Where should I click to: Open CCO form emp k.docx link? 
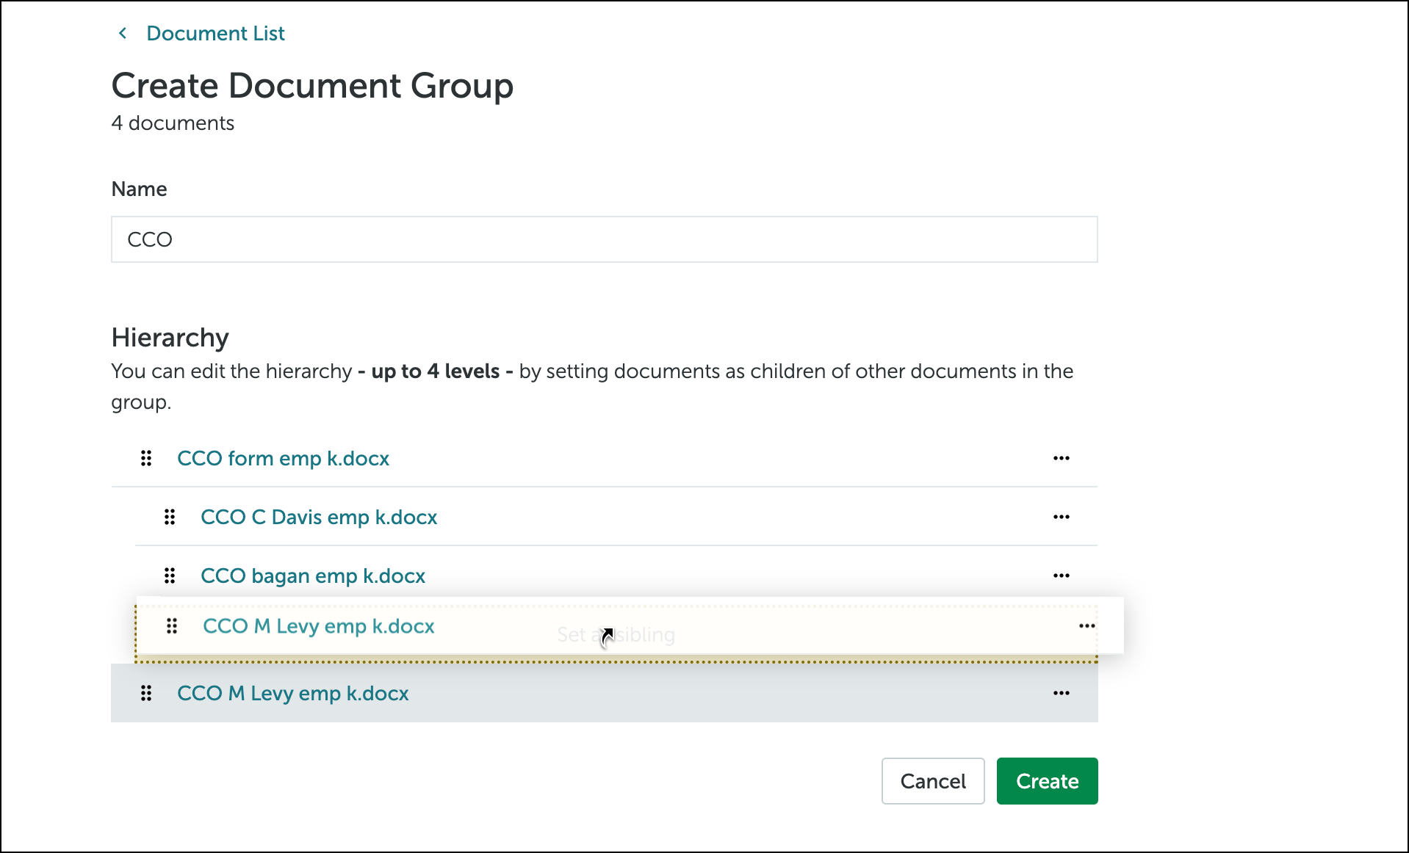(283, 458)
